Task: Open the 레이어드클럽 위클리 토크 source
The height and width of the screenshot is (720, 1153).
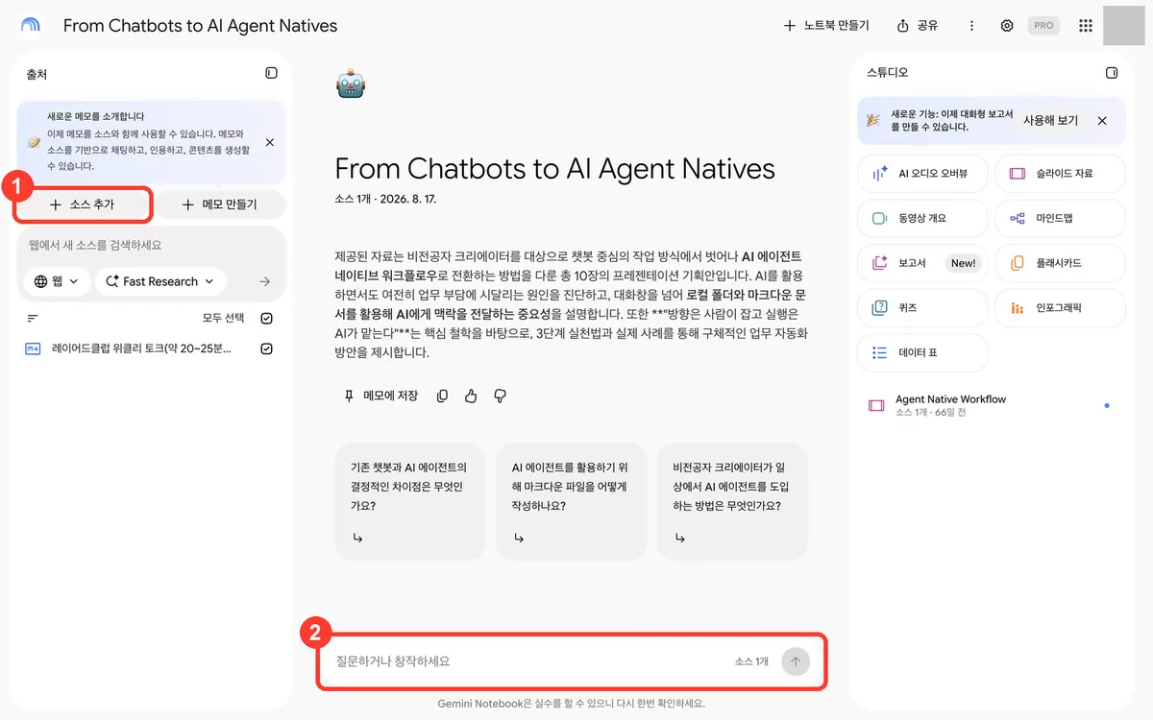Action: tap(141, 348)
